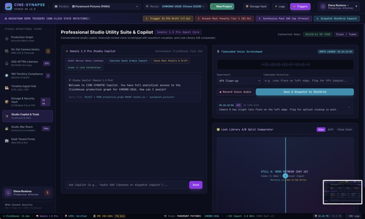Expand the Elena Rostova user menu arrow
Screen dimensions: 365x219
pos(356,6)
